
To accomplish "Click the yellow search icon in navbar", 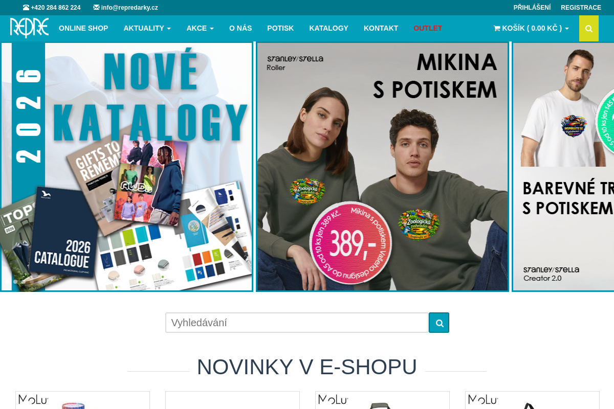I will click(x=589, y=29).
